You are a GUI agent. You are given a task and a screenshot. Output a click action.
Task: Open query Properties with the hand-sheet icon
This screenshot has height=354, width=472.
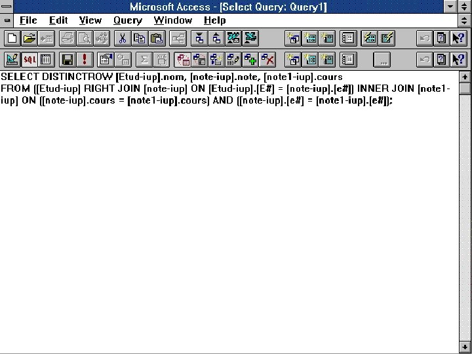pos(106,60)
